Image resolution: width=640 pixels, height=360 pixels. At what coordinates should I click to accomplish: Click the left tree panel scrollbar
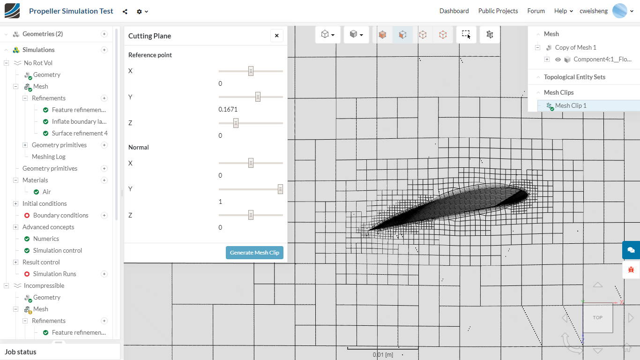(x=116, y=124)
